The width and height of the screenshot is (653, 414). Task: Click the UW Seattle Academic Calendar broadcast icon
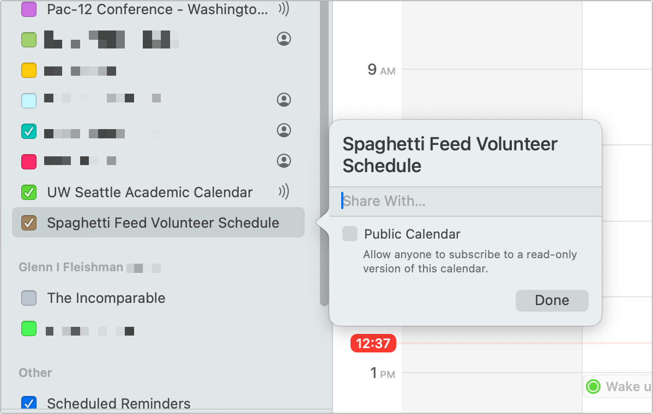[x=283, y=192]
